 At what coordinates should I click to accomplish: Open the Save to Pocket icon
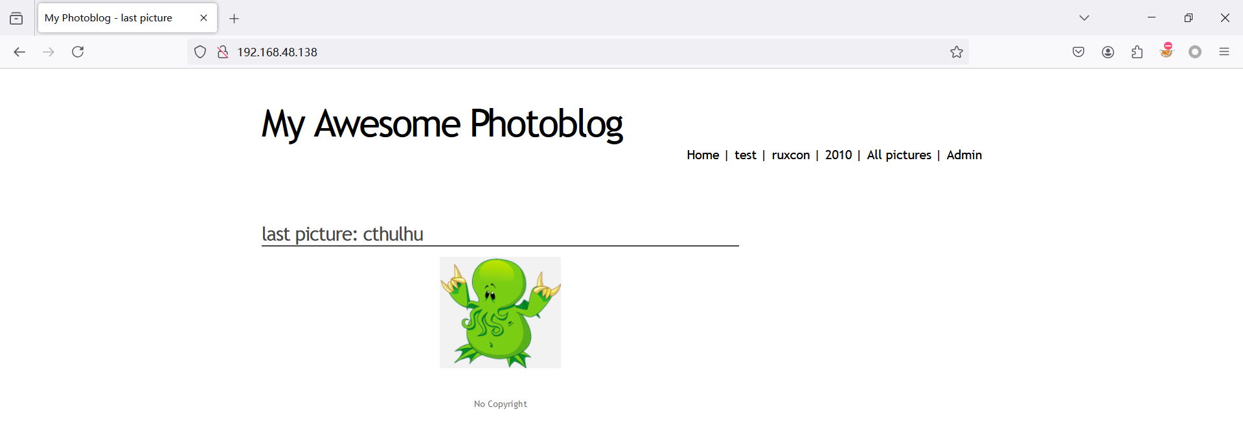tap(1078, 52)
